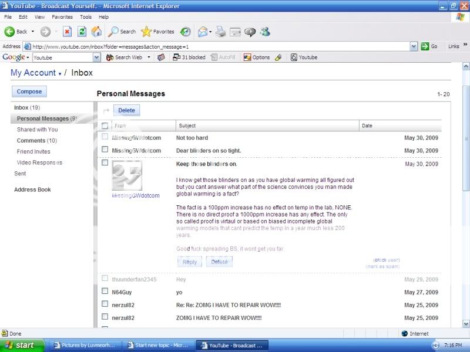Click the highlighter pen icon
Image resolution: width=470 pixels, height=352 pixels.
(x=278, y=57)
